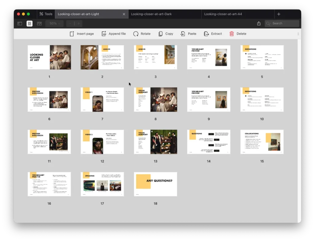Toggle the two-page layout view icon
This screenshot has height=241, width=315.
click(39, 24)
